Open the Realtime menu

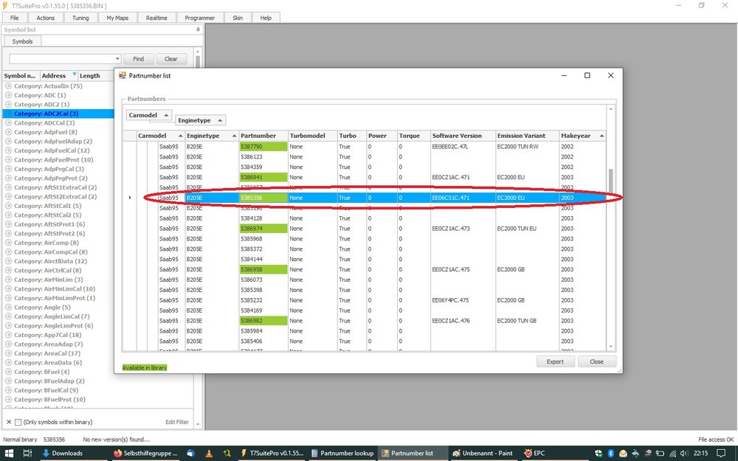(x=156, y=18)
